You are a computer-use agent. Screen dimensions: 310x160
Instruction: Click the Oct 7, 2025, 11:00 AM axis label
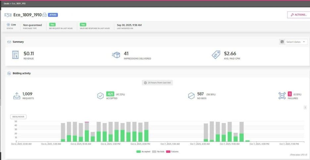pyautogui.click(x=230, y=144)
